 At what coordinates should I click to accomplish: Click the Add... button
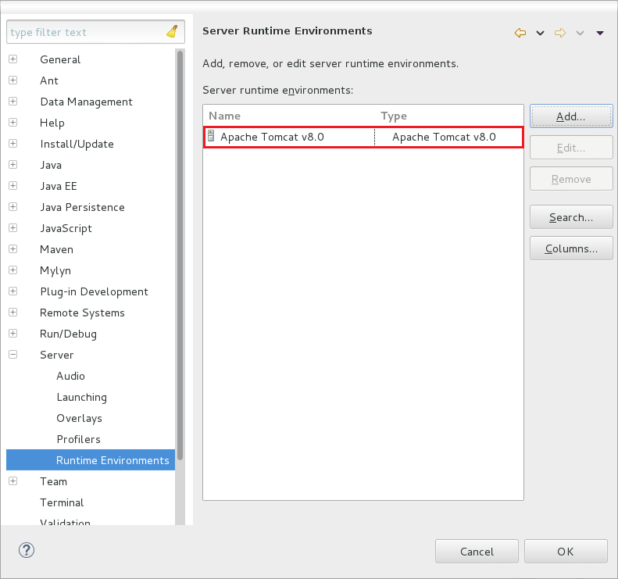click(x=571, y=116)
